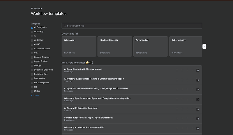The width and height of the screenshot is (233, 135).
Task: Click the +8 badge on Supabase Datastore row
Action: (x=198, y=109)
